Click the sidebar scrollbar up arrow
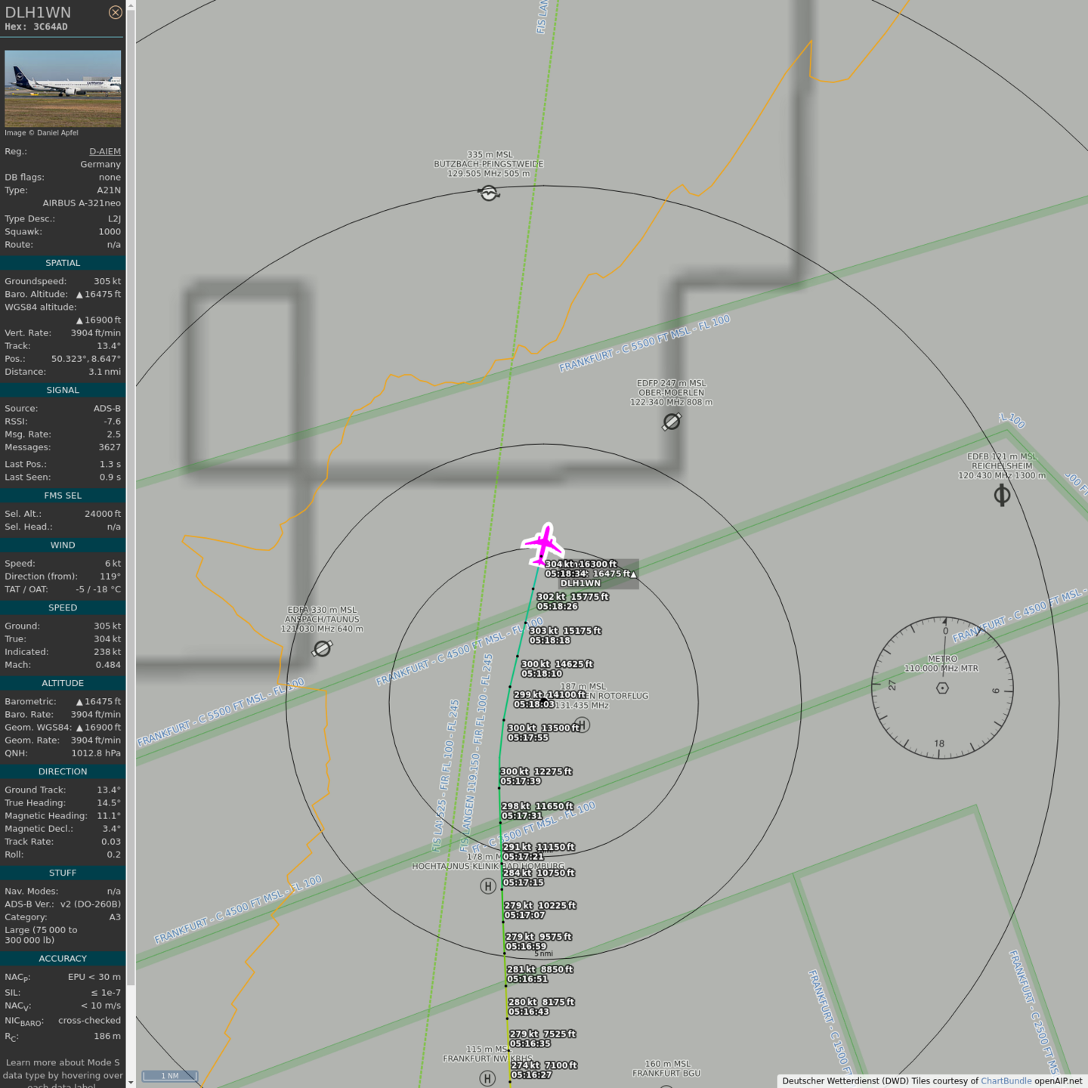The image size is (1088, 1088). click(x=131, y=5)
